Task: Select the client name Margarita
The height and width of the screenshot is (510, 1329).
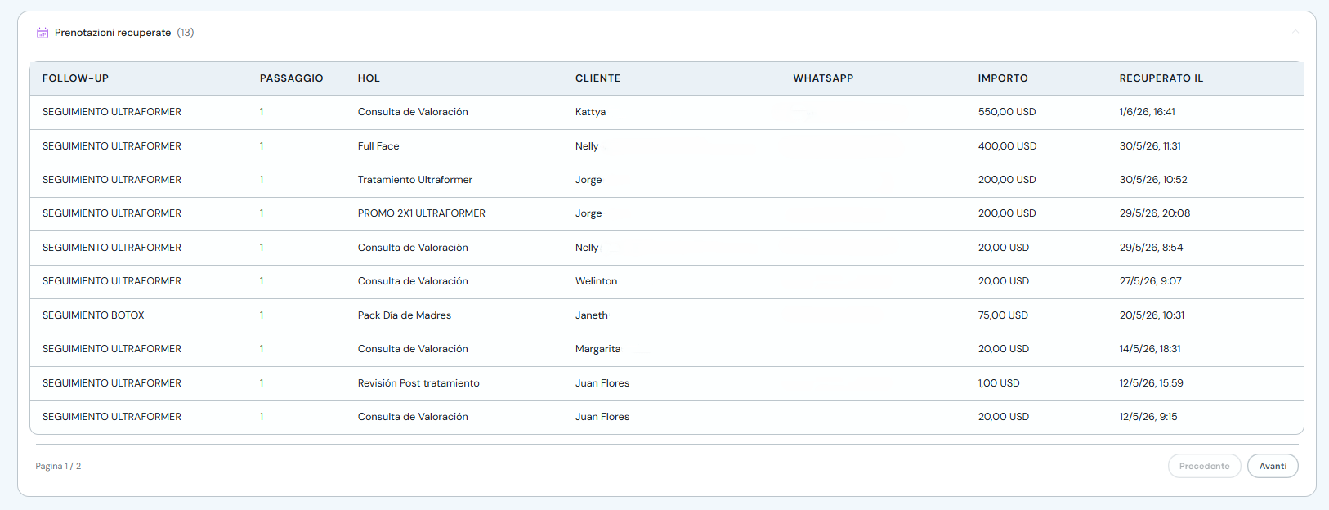Action: 597,349
